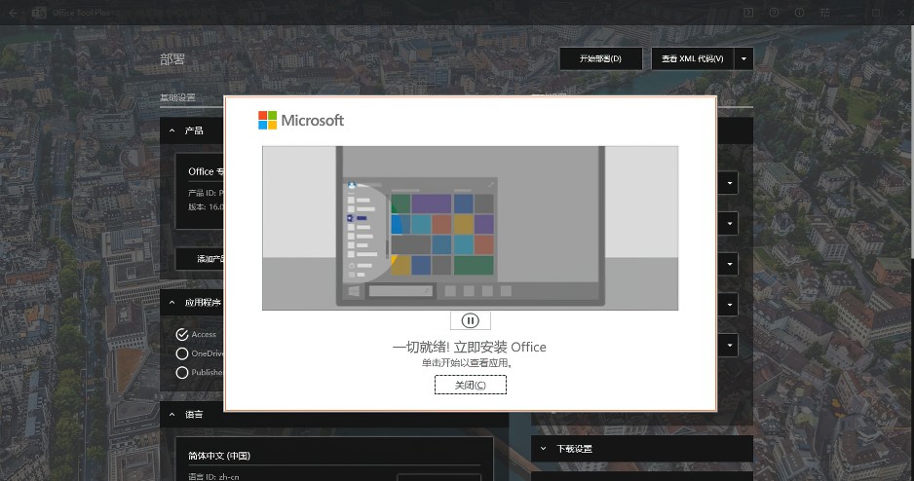The image size is (914, 481).
Task: Check the OneDrive application checkbox
Action: click(x=182, y=353)
